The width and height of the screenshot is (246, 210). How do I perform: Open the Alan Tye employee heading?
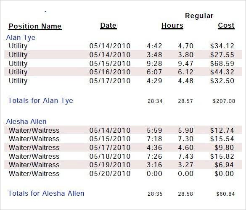coord(21,38)
